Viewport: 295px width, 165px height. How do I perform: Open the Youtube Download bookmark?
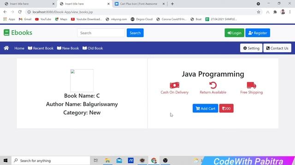[86, 19]
